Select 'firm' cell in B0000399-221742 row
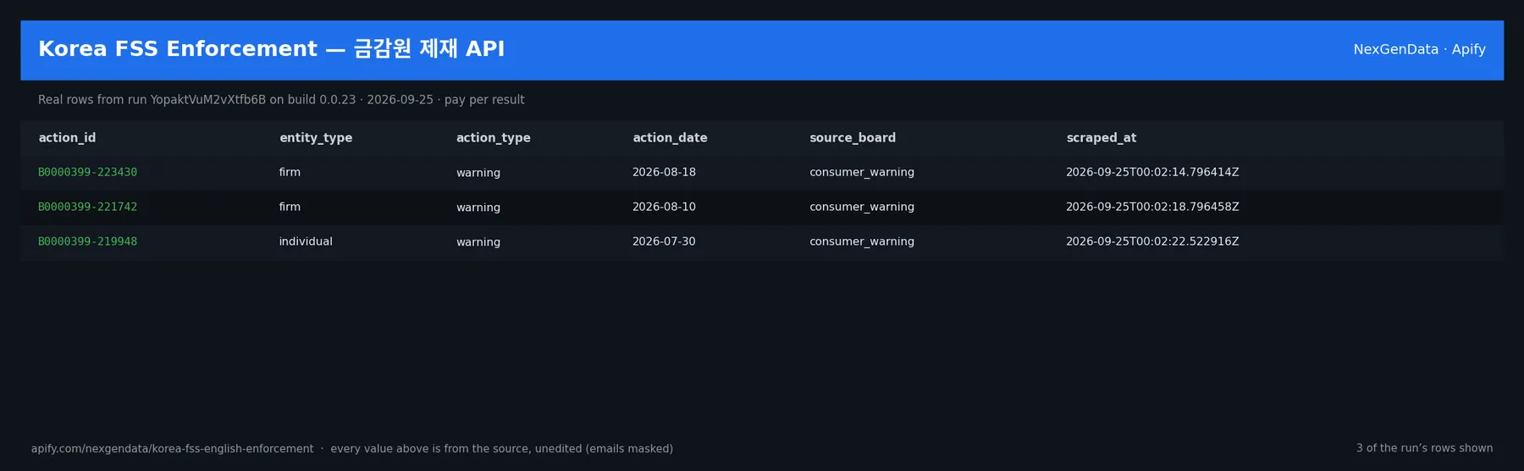This screenshot has width=1524, height=471. point(290,207)
